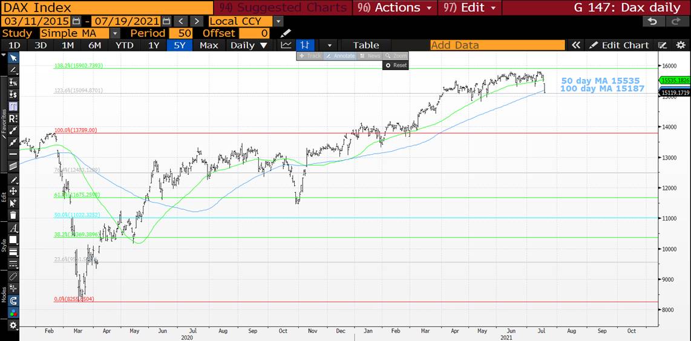Select the 1D range tab

[x=15, y=45]
